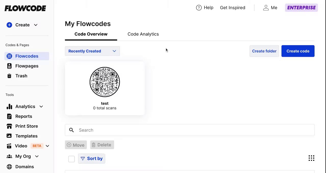Switch to grid view icon

coord(311,158)
